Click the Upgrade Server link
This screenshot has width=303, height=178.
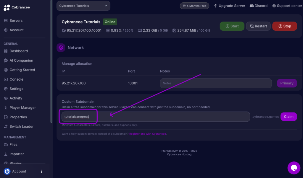pyautogui.click(x=229, y=6)
